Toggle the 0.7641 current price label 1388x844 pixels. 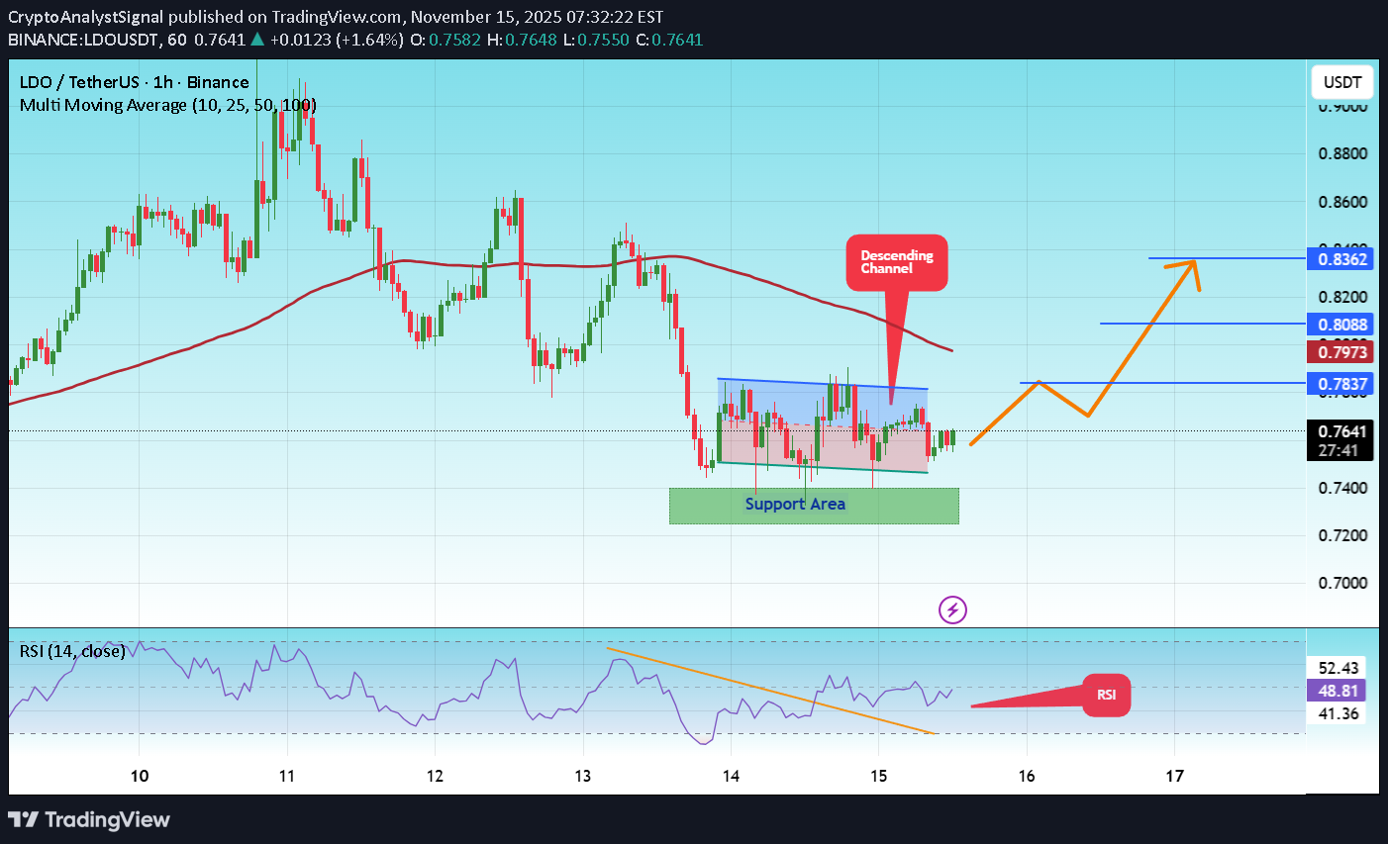tap(1340, 430)
